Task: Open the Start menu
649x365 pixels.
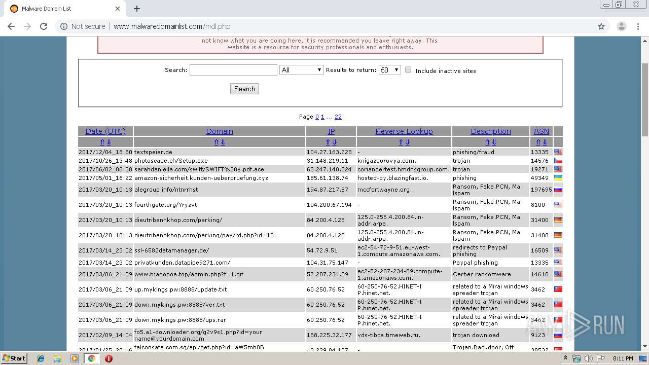Action: coord(14,358)
